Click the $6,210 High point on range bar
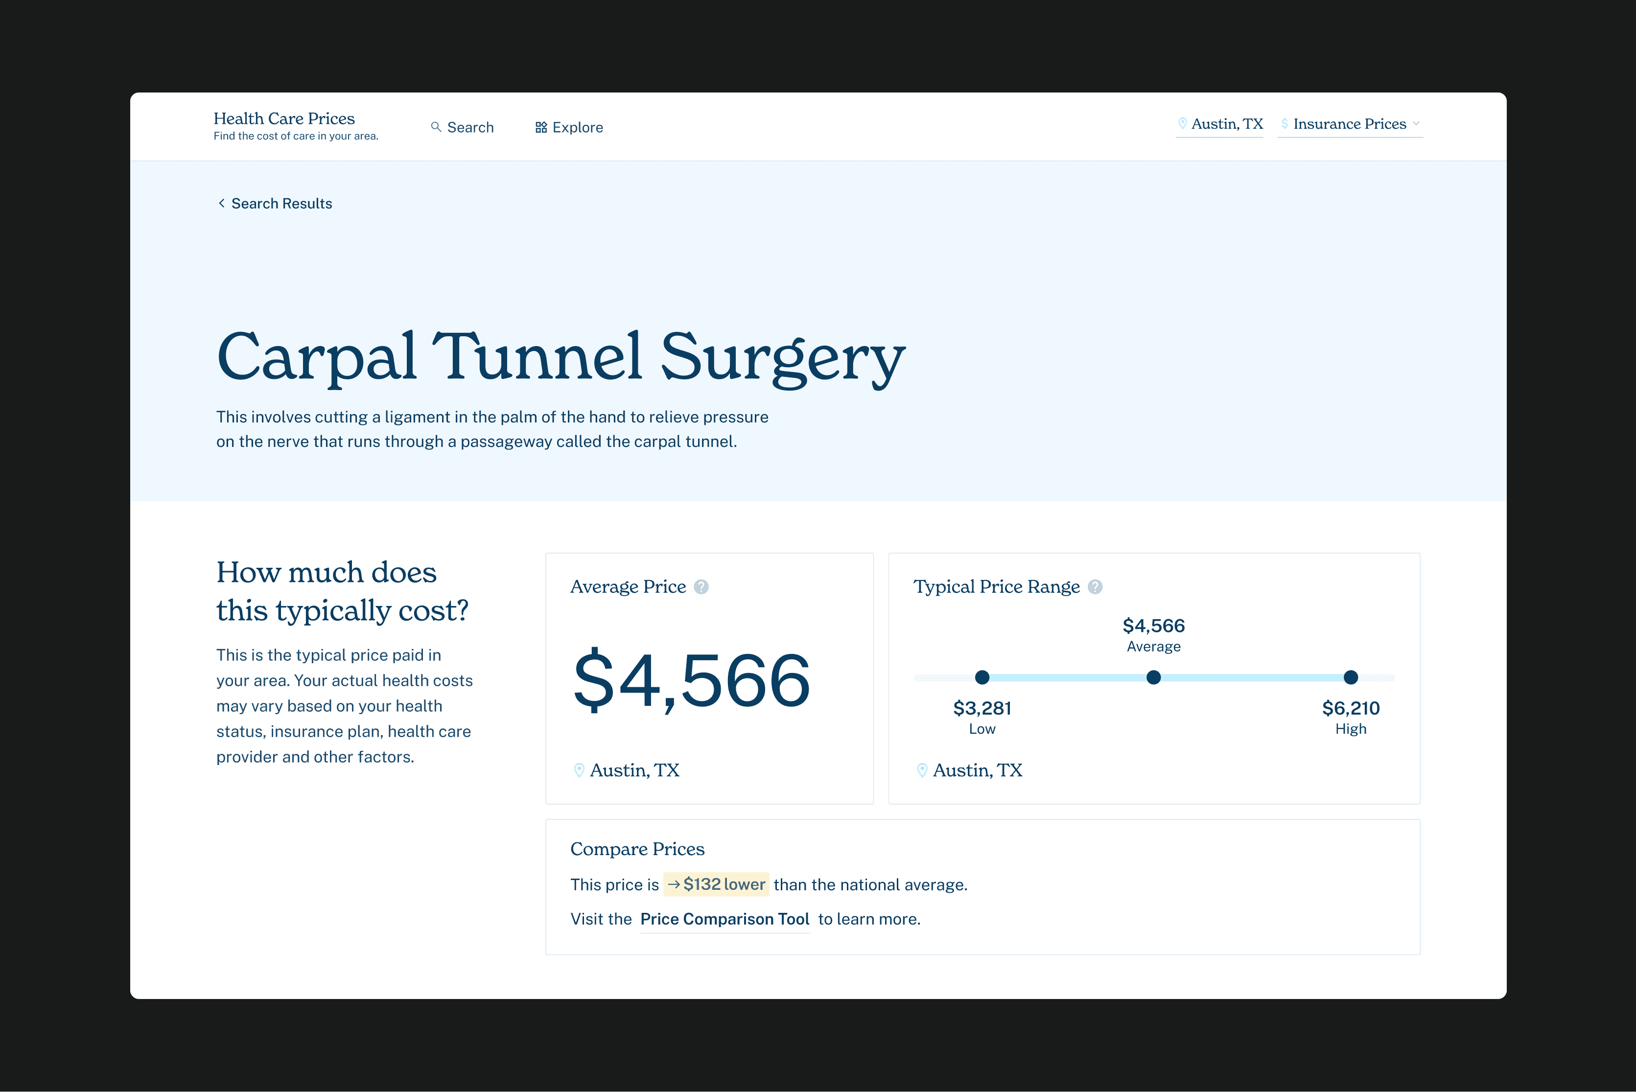The width and height of the screenshot is (1636, 1092). coord(1351,677)
